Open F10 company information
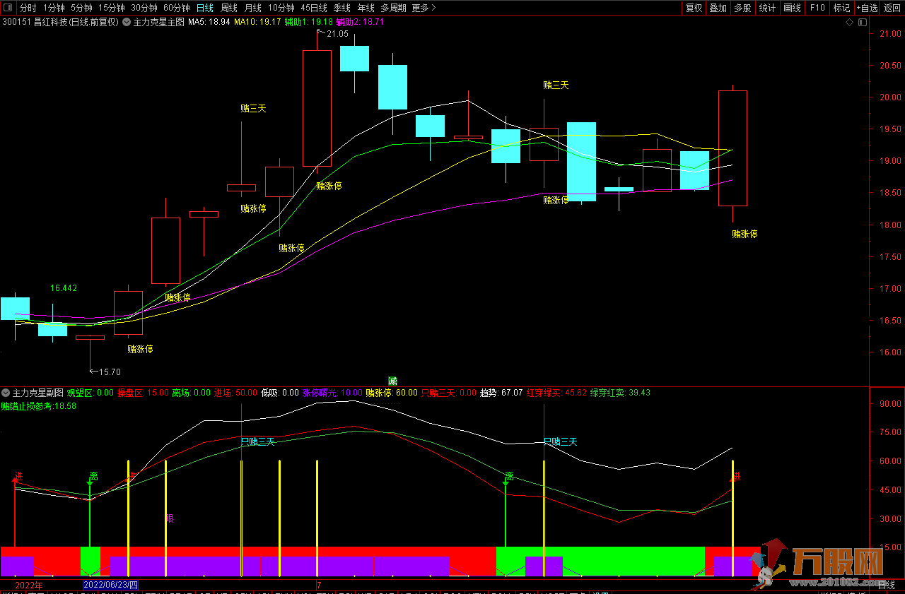 (x=817, y=8)
